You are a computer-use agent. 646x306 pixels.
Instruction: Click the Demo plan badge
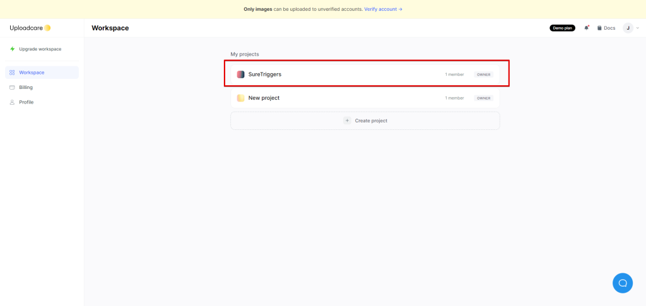[562, 28]
